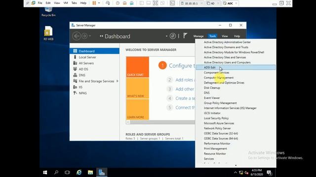The image size is (316, 177).
Task: Click the taskbar search icon
Action: click(x=56, y=173)
